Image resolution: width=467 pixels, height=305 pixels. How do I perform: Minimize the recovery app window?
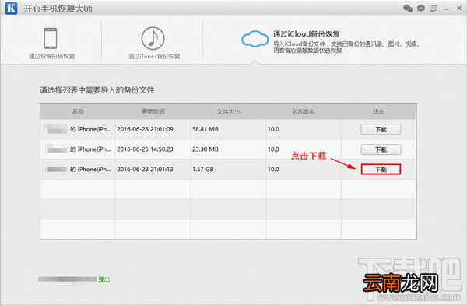click(447, 9)
